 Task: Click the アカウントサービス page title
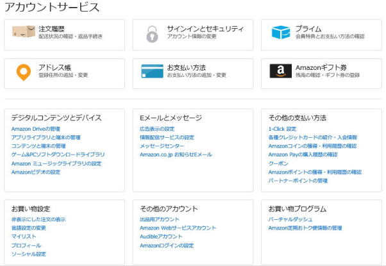52,7
